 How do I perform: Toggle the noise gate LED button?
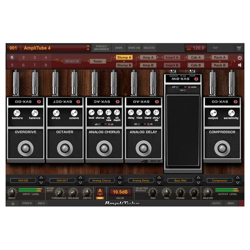coord(66,189)
